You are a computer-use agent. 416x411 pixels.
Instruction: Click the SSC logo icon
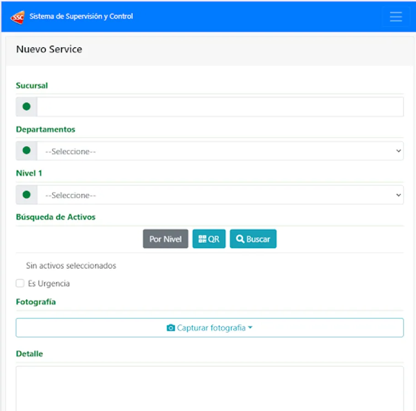[x=18, y=17]
